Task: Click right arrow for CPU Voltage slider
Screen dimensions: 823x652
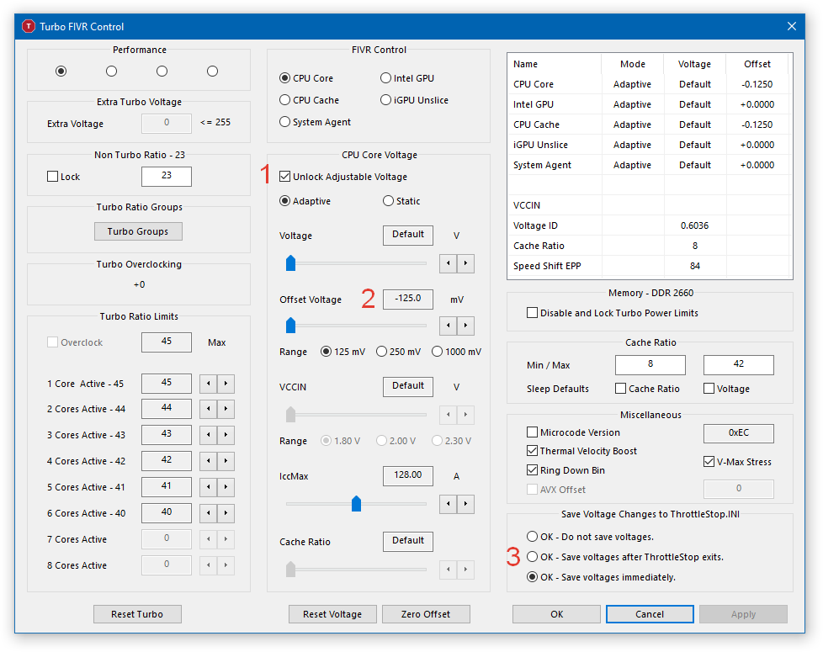Action: (465, 263)
